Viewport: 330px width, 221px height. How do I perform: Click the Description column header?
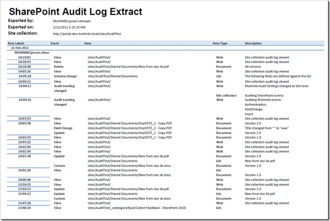click(253, 43)
